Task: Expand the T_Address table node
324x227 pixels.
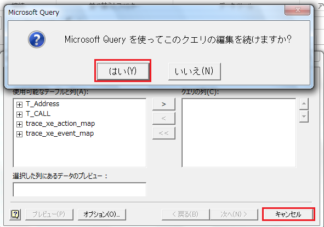Action: point(19,104)
